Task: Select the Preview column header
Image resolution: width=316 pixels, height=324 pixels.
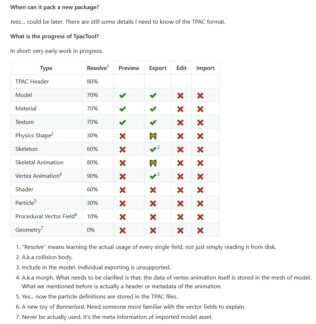Action: pos(129,68)
